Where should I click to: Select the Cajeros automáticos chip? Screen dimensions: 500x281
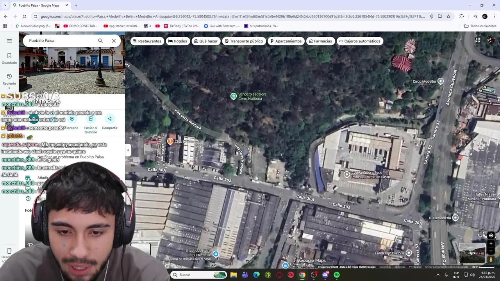[359, 41]
